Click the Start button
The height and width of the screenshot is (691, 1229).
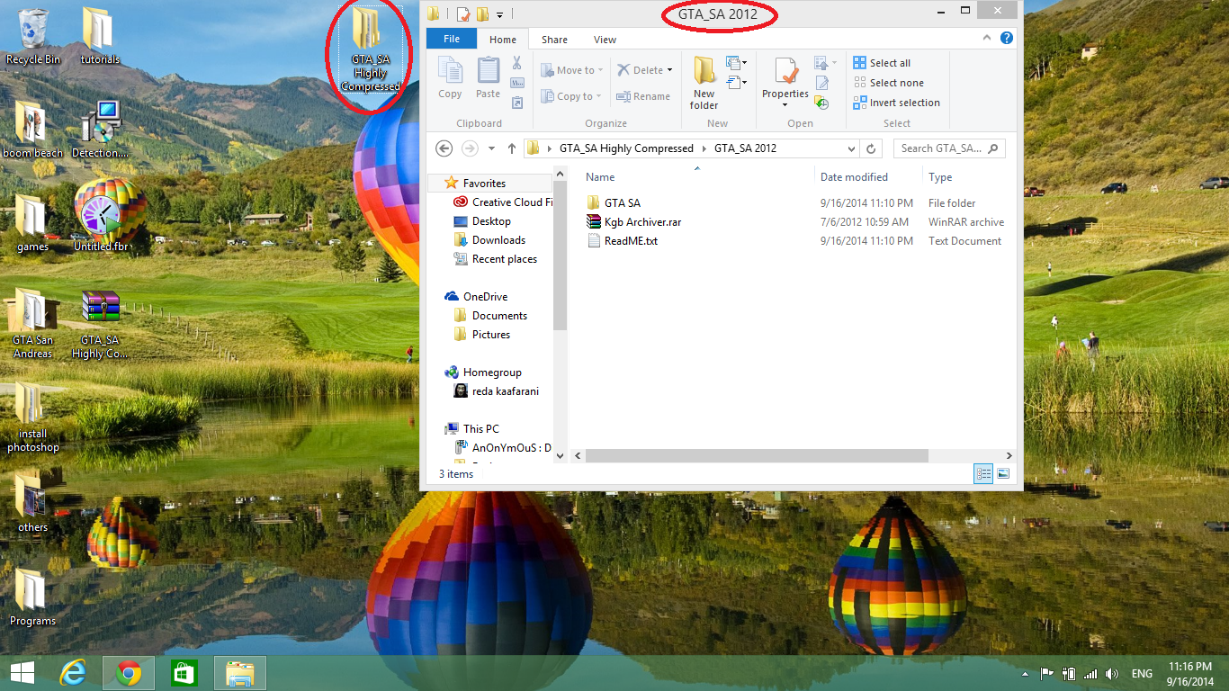(22, 673)
